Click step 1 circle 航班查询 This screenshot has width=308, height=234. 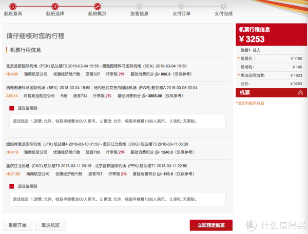coord(13,7)
